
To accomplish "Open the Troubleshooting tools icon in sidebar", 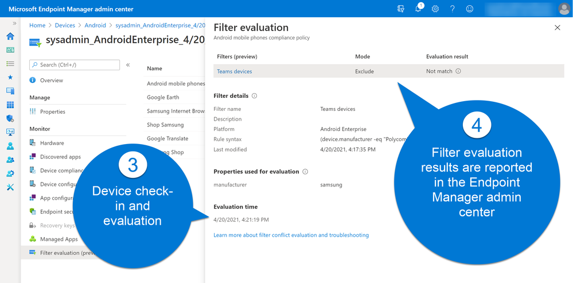I will pyautogui.click(x=10, y=187).
